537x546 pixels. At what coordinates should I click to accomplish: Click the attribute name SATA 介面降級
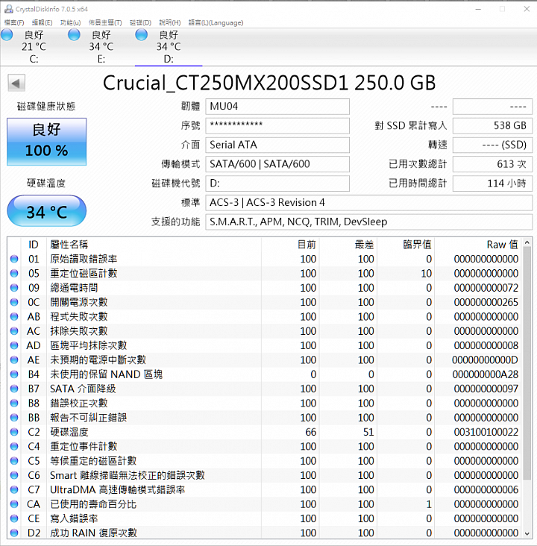tap(83, 389)
